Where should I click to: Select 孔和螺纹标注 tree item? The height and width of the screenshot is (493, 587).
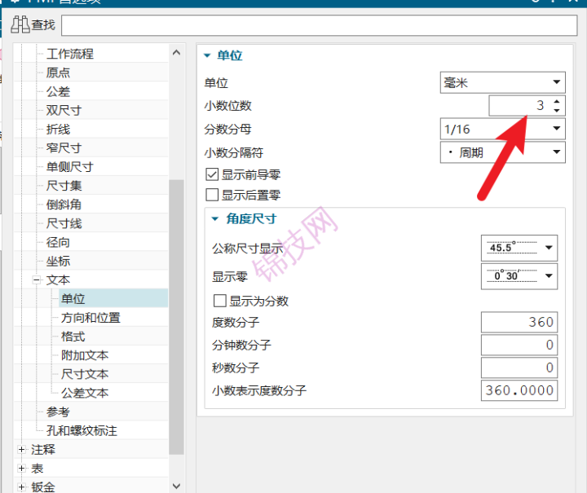click(x=82, y=431)
